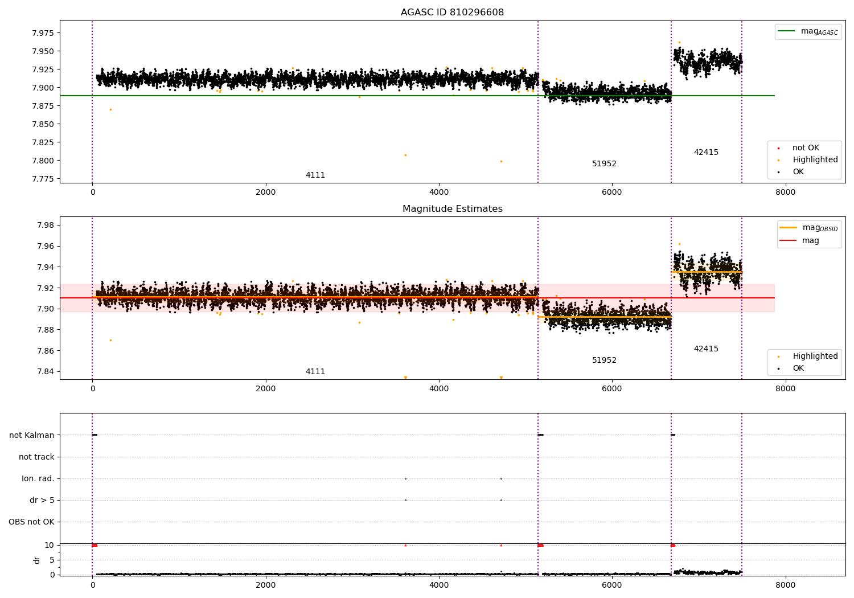Click 'OK' legend entry in Magnitude Estimates plot
This screenshot has height=598, width=854.
click(x=798, y=368)
